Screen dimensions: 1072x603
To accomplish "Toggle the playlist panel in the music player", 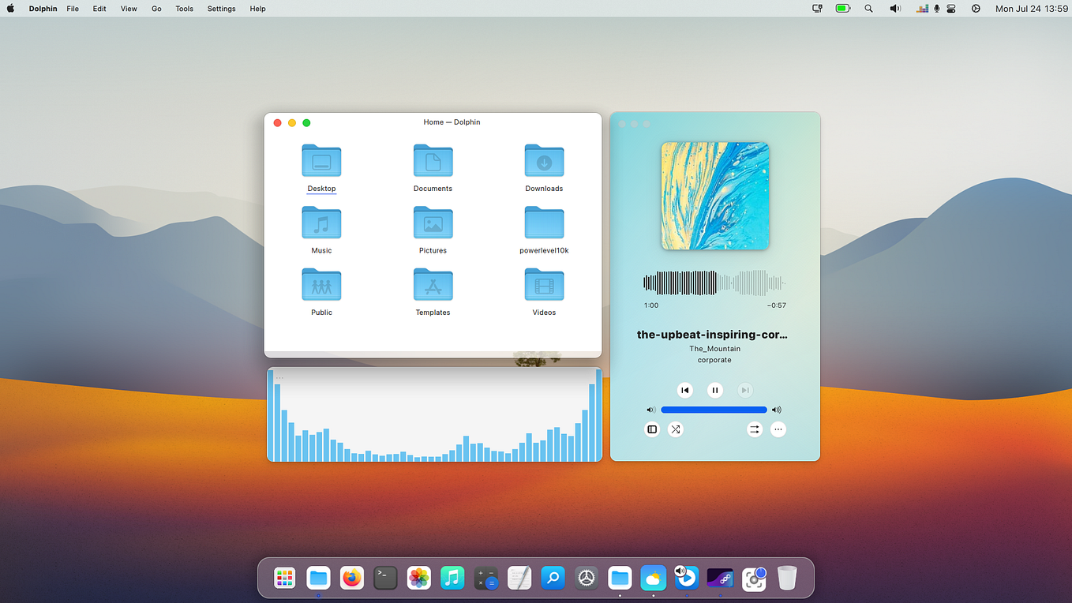I will [651, 429].
